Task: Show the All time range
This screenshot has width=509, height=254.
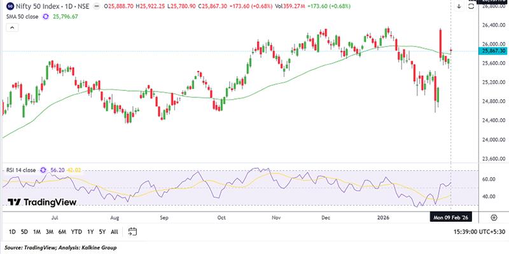Action: pos(114,232)
